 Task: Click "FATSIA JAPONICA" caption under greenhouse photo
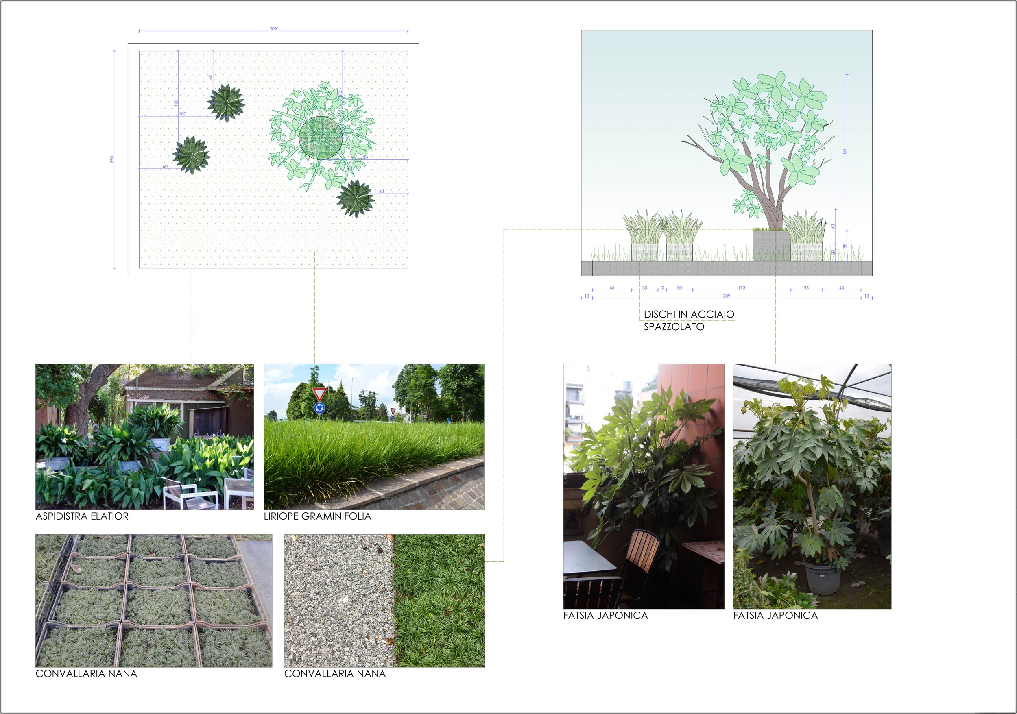coord(776,615)
